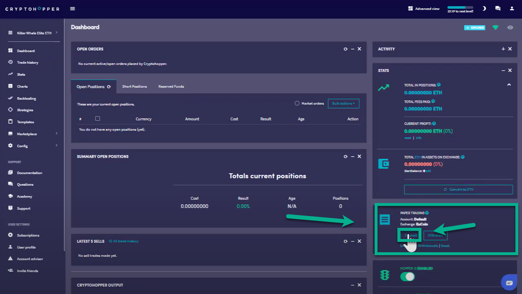Open the Bulk actions dropdown
The image size is (522, 294).
[x=343, y=103]
